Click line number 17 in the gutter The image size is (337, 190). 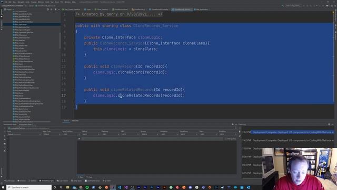click(x=64, y=96)
